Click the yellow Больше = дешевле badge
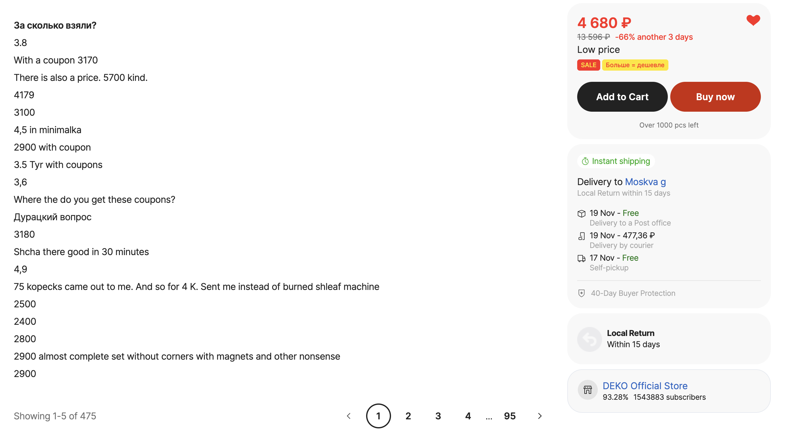 (x=635, y=65)
